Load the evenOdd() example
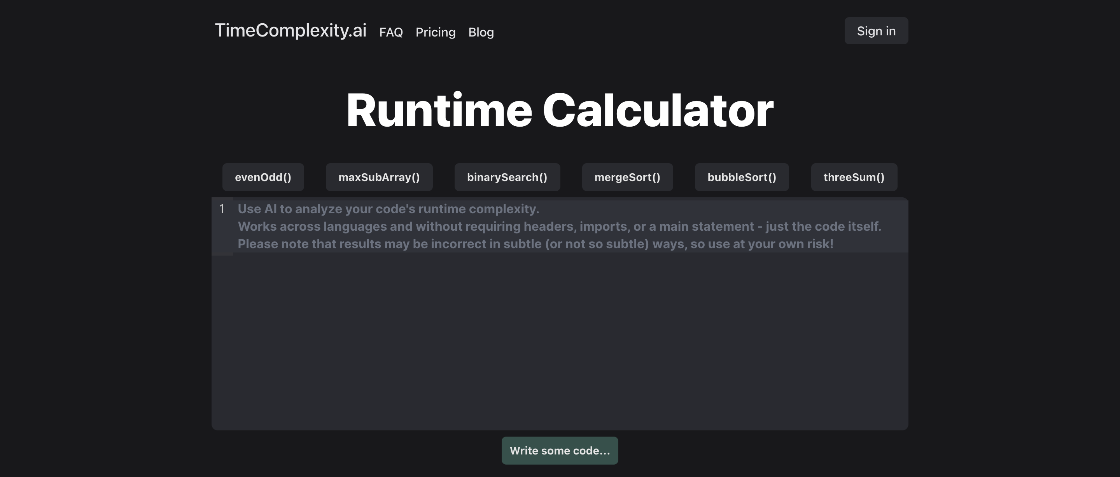The image size is (1120, 477). pos(263,177)
